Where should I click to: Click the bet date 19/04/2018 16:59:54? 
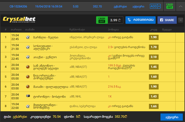coord(49,6)
